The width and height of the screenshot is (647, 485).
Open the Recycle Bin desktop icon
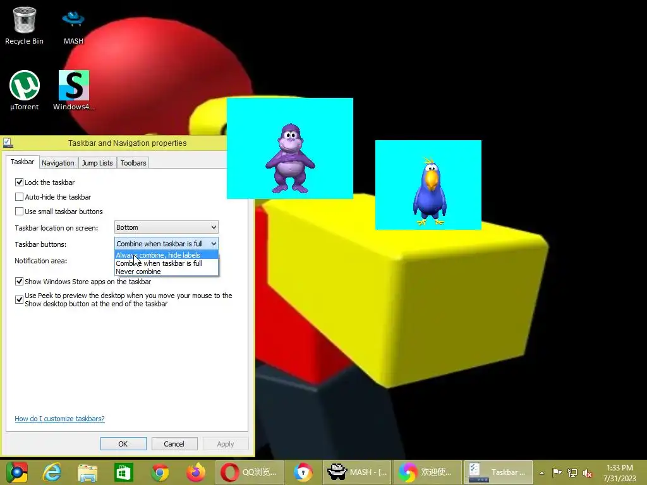coord(24,25)
